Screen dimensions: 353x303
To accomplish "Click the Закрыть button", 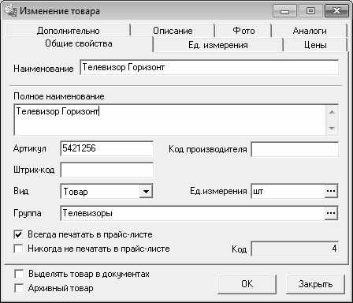I will [x=315, y=284].
